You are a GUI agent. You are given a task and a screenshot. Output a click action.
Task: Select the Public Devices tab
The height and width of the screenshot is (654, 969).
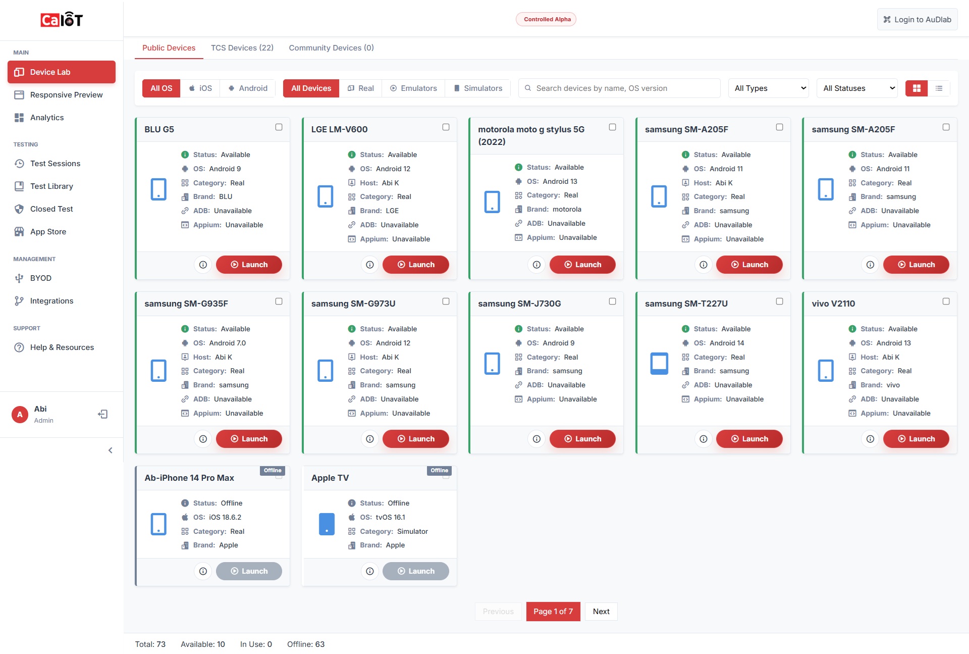coord(169,48)
